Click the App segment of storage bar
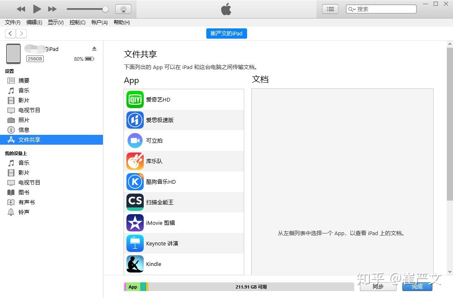 click(133, 287)
